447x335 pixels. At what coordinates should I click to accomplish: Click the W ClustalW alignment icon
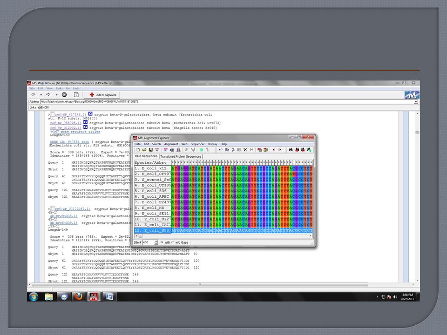186,150
